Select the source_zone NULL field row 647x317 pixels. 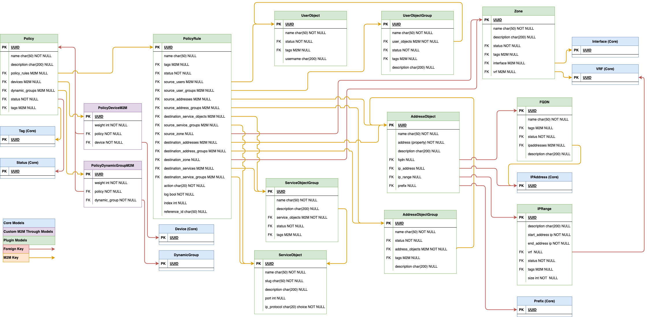[179, 134]
